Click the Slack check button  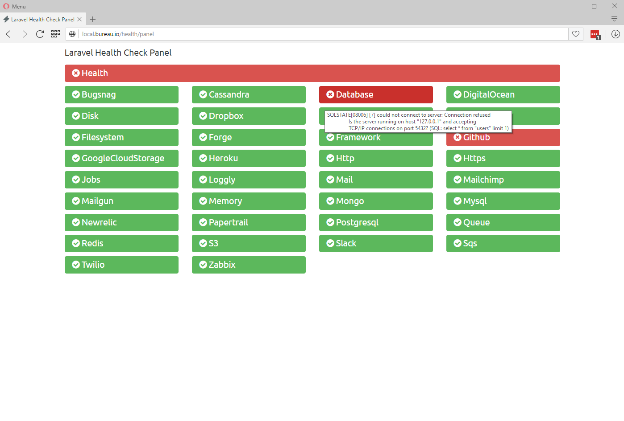pos(376,243)
